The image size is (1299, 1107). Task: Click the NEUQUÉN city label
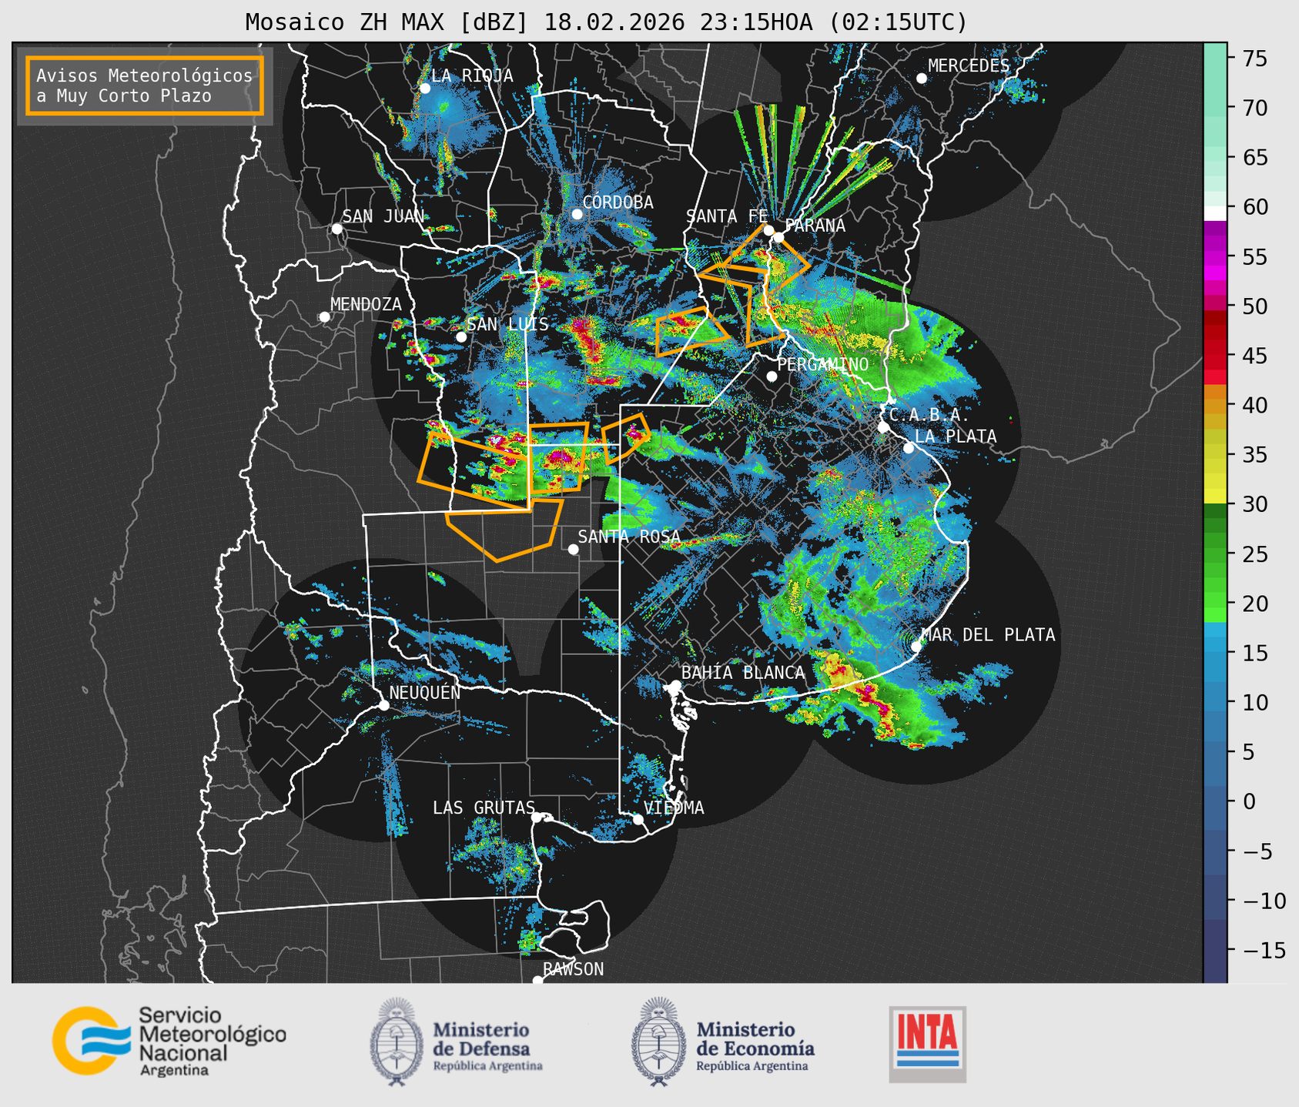coord(425,693)
